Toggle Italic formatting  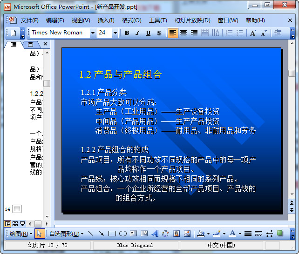(x=137, y=33)
